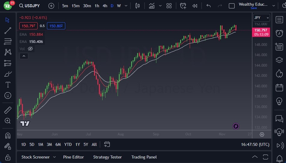Open the Pine Editor tab
286x163 pixels.
click(x=73, y=157)
